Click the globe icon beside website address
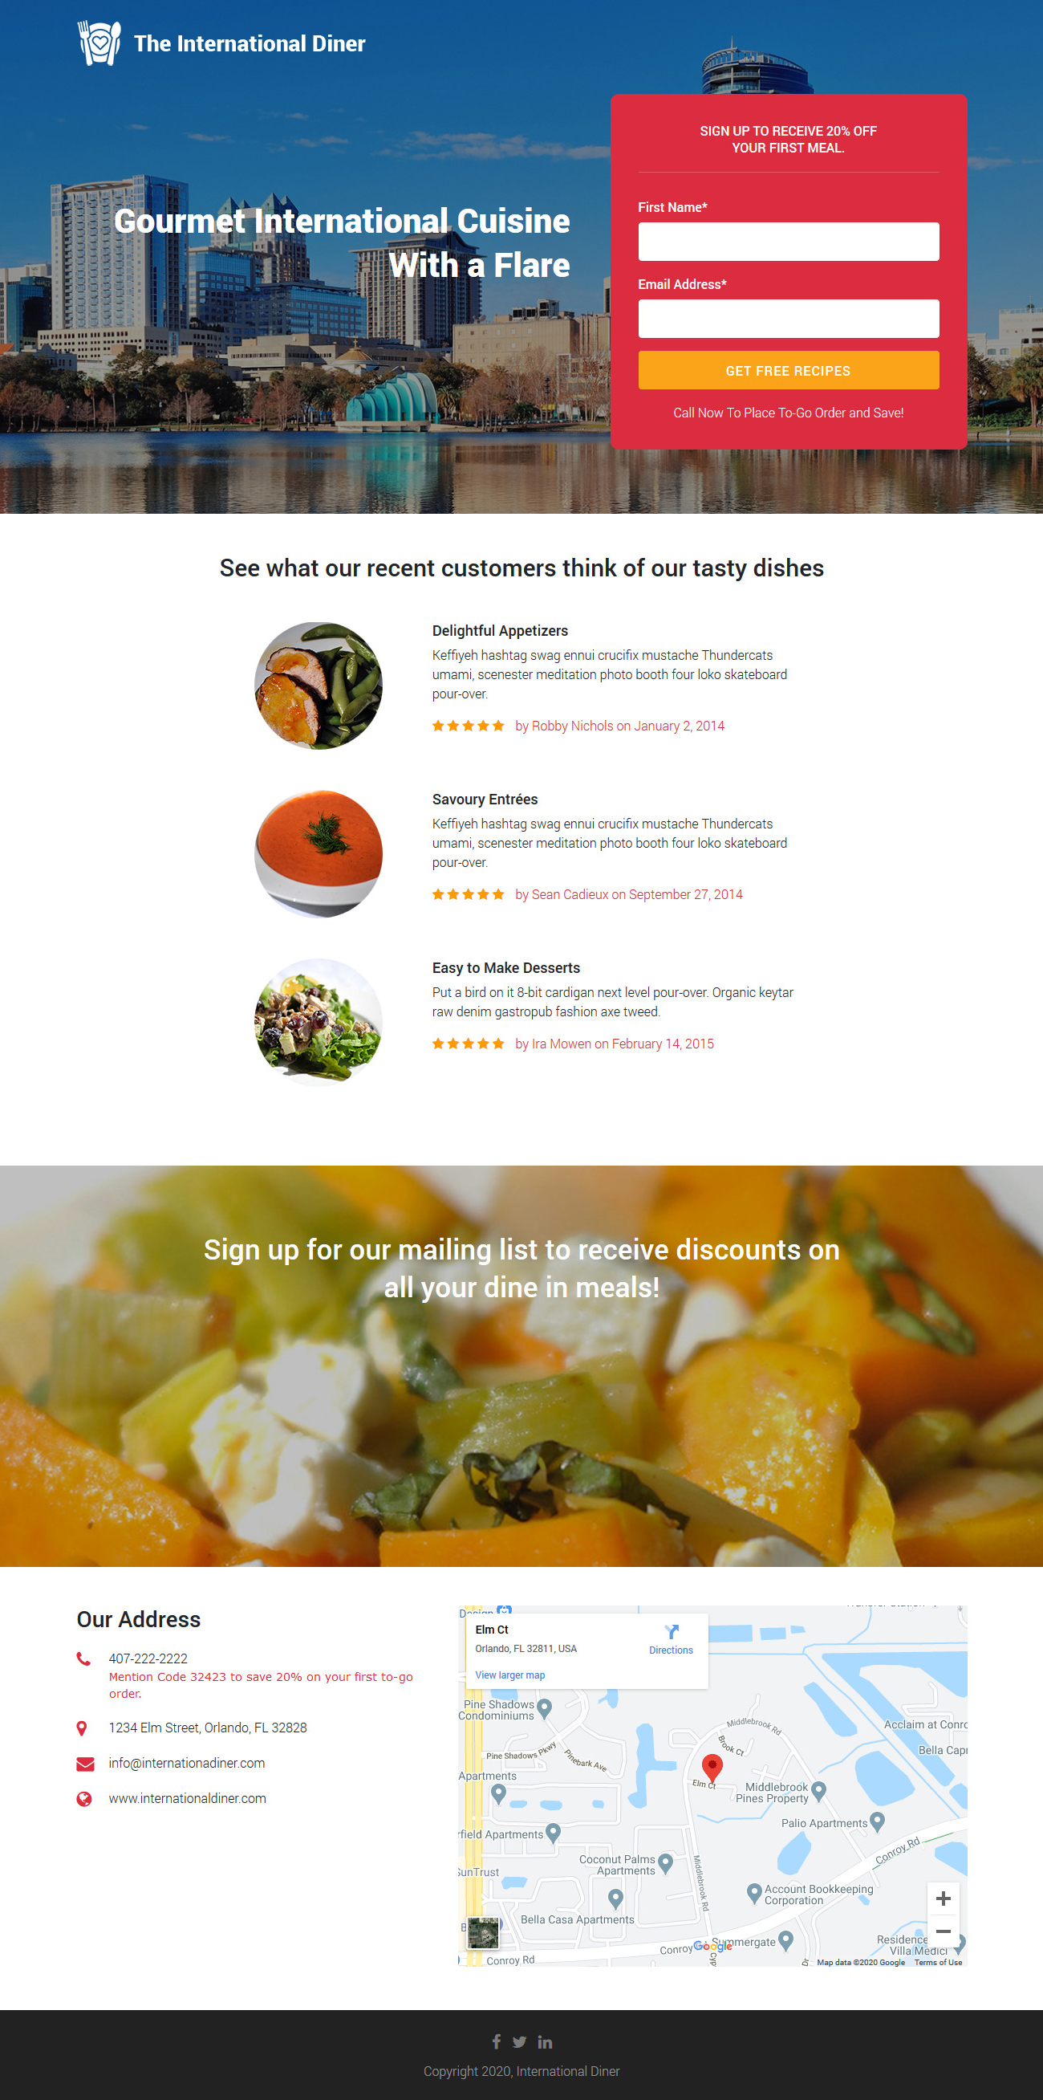1043x2100 pixels. click(x=84, y=1798)
